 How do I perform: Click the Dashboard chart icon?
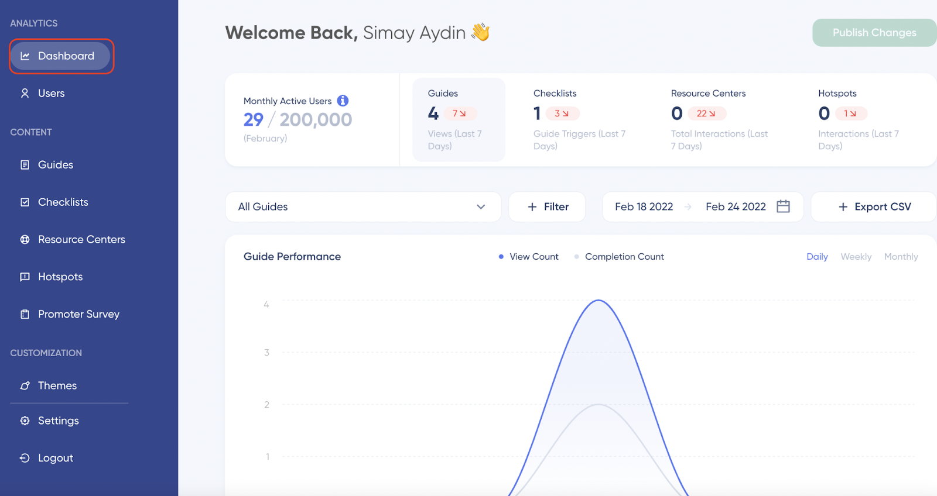(25, 56)
